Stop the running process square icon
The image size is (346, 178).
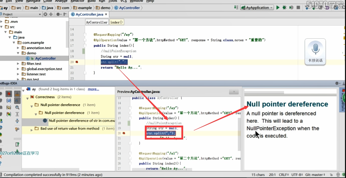[298, 8]
